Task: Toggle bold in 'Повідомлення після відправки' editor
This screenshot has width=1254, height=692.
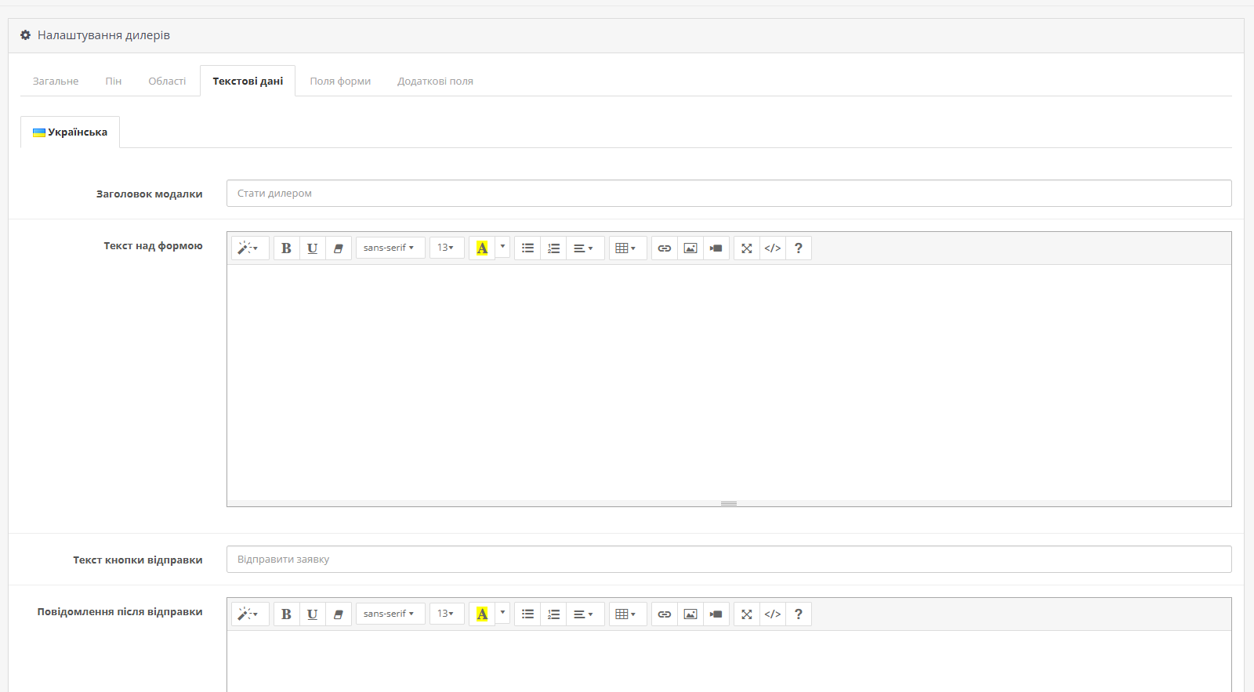Action: click(286, 614)
